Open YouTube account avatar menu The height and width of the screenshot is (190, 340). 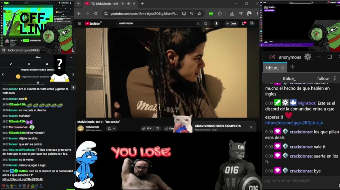[252, 23]
